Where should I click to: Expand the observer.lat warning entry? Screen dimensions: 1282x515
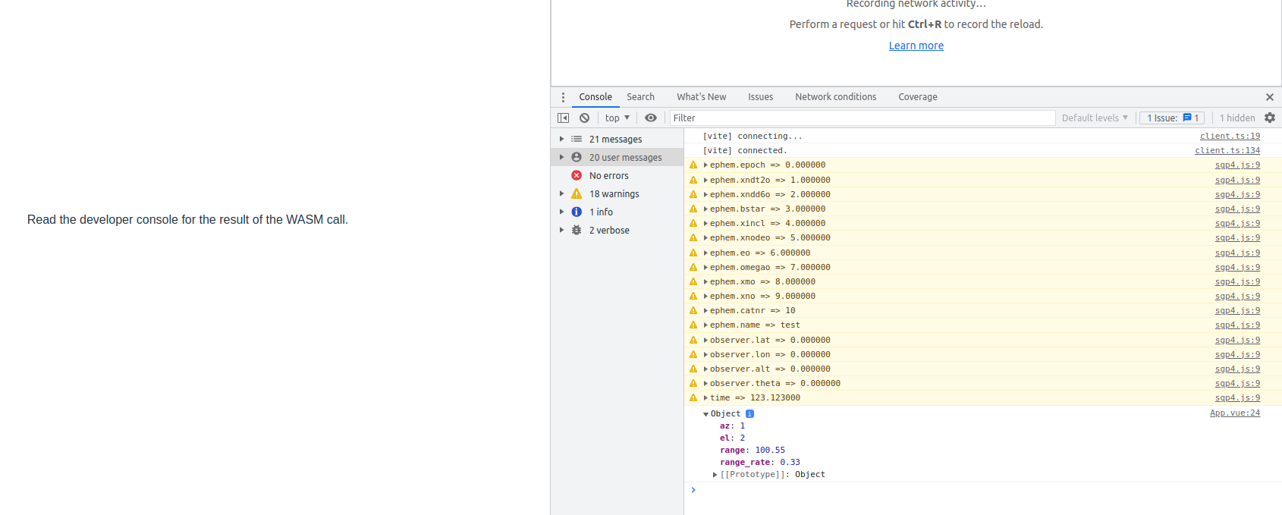coord(705,340)
